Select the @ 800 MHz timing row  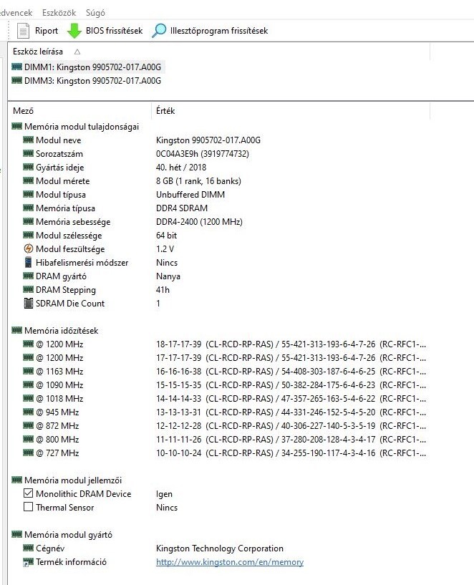pyautogui.click(x=57, y=440)
